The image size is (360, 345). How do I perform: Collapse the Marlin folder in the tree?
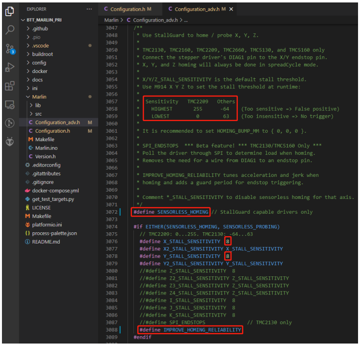click(x=39, y=97)
